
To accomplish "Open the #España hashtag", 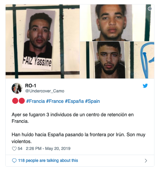I will (x=74, y=101).
